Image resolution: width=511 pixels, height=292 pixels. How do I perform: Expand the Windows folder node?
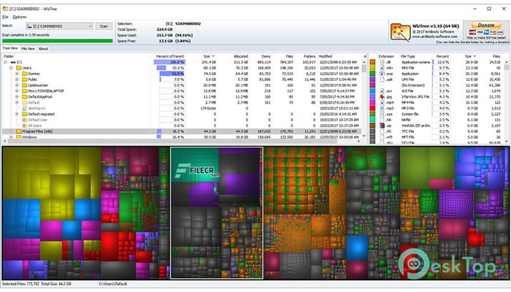click(x=11, y=137)
